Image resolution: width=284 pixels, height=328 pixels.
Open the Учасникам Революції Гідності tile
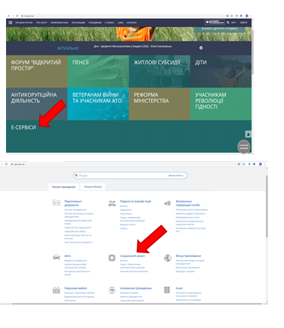[221, 104]
